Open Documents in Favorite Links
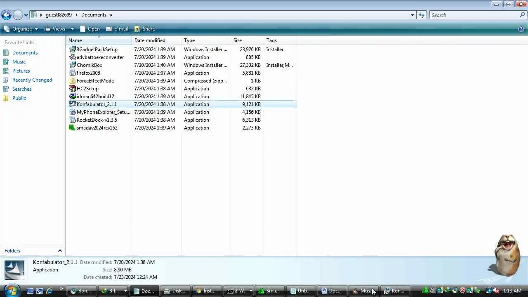The height and width of the screenshot is (297, 528). [x=25, y=53]
